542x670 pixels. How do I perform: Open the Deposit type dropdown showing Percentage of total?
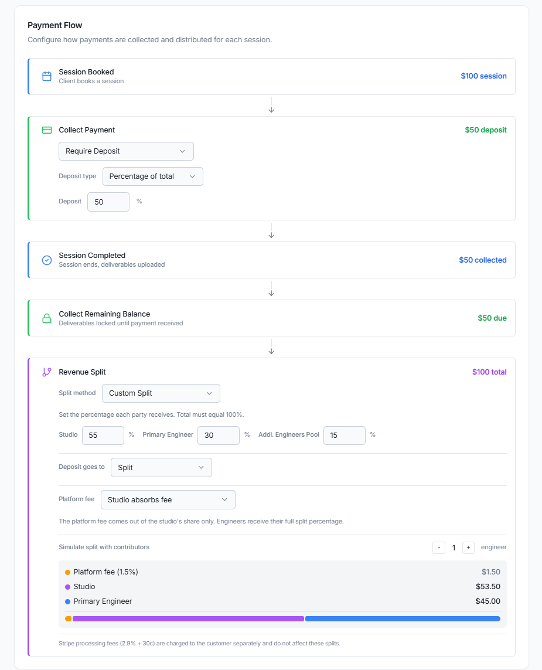click(153, 176)
